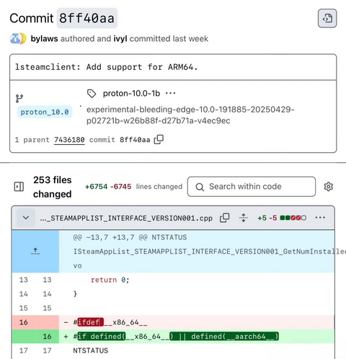The width and height of the screenshot is (346, 359).
Task: Visit ivyl committer profile
Action: [x=120, y=39]
